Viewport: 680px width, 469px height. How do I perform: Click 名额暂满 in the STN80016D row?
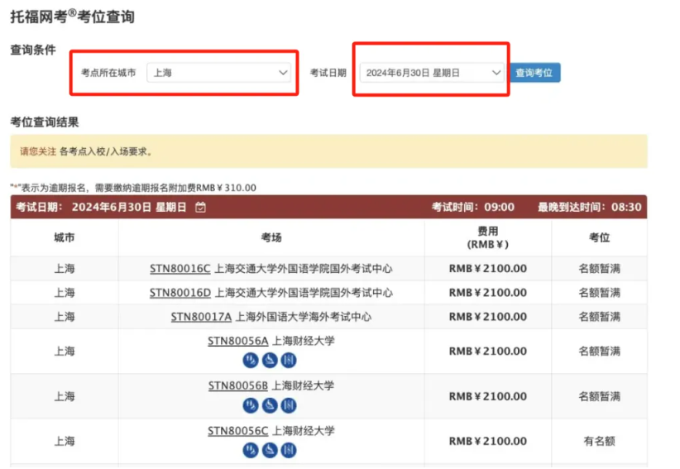point(599,293)
